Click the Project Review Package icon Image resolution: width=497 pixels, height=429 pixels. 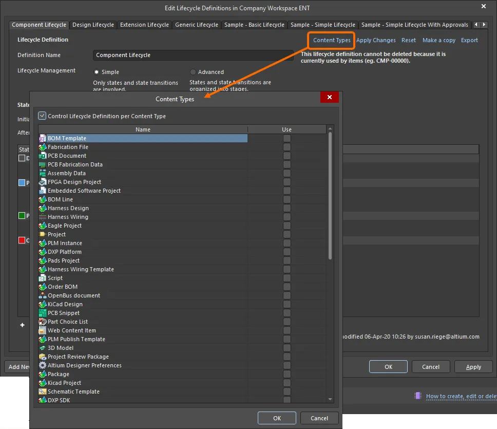(x=43, y=357)
